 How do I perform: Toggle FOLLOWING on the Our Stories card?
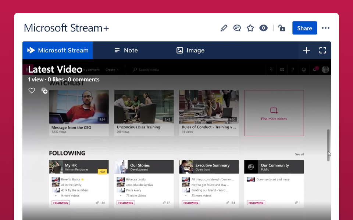(126, 203)
